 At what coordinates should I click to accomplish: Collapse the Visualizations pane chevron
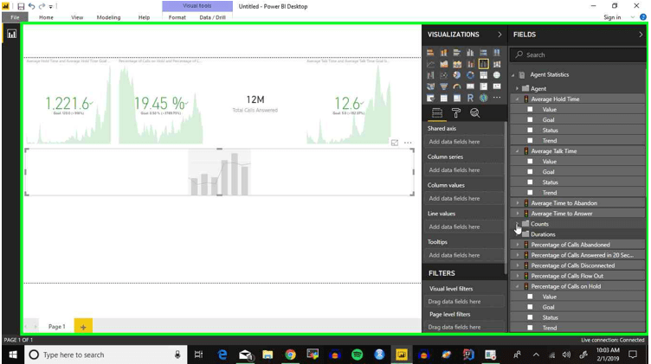[x=500, y=35]
